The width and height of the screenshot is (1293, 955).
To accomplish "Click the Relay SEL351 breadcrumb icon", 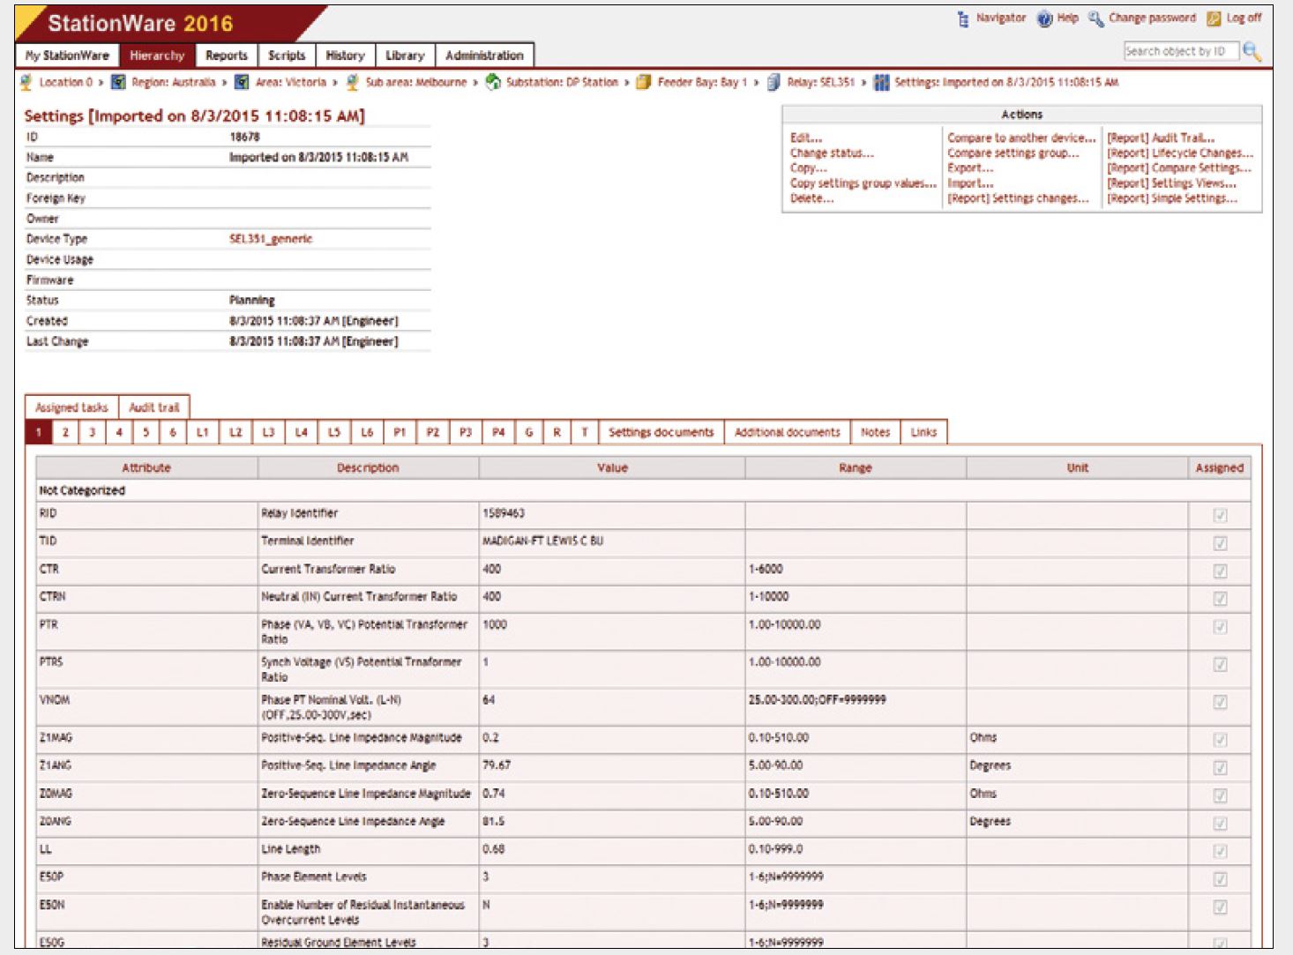I will click(774, 82).
